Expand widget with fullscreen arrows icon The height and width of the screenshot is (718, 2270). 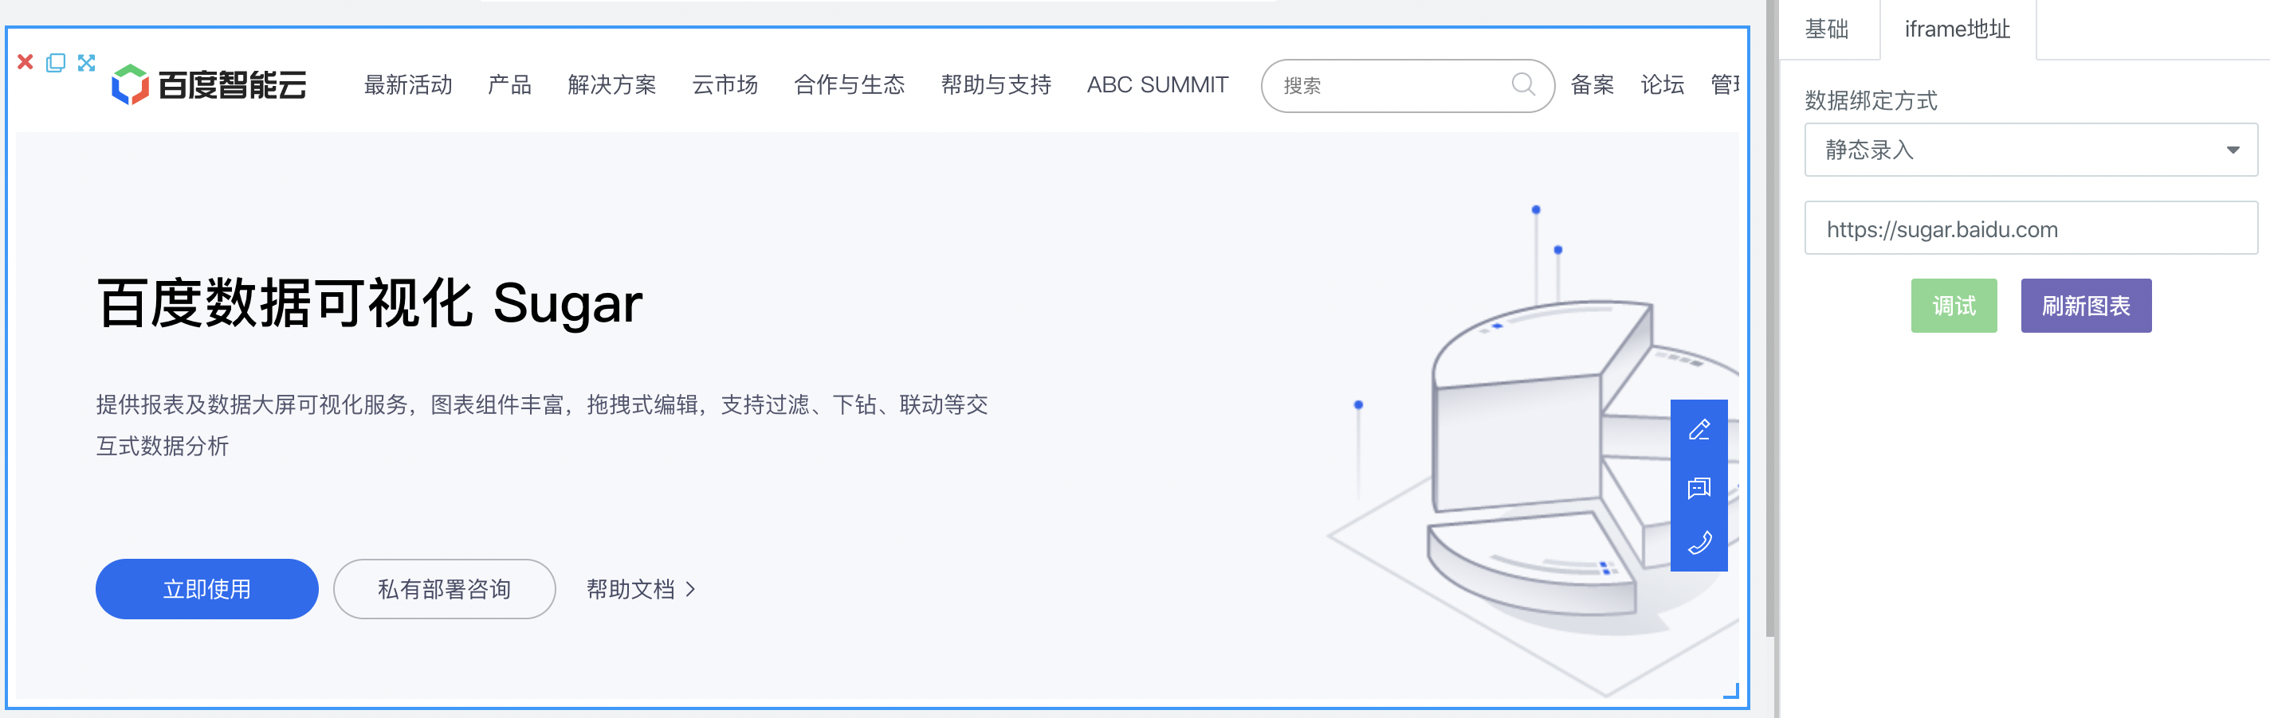pyautogui.click(x=86, y=62)
